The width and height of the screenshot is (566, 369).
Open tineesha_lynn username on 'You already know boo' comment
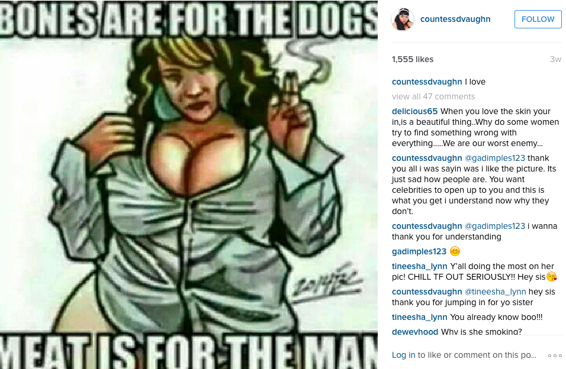(419, 318)
